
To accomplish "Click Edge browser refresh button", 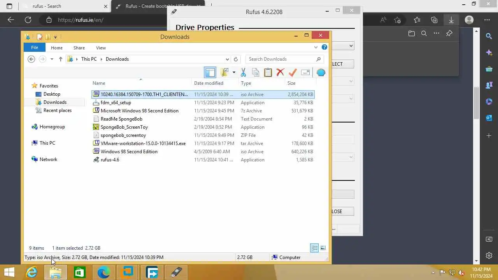I will pyautogui.click(x=28, y=20).
